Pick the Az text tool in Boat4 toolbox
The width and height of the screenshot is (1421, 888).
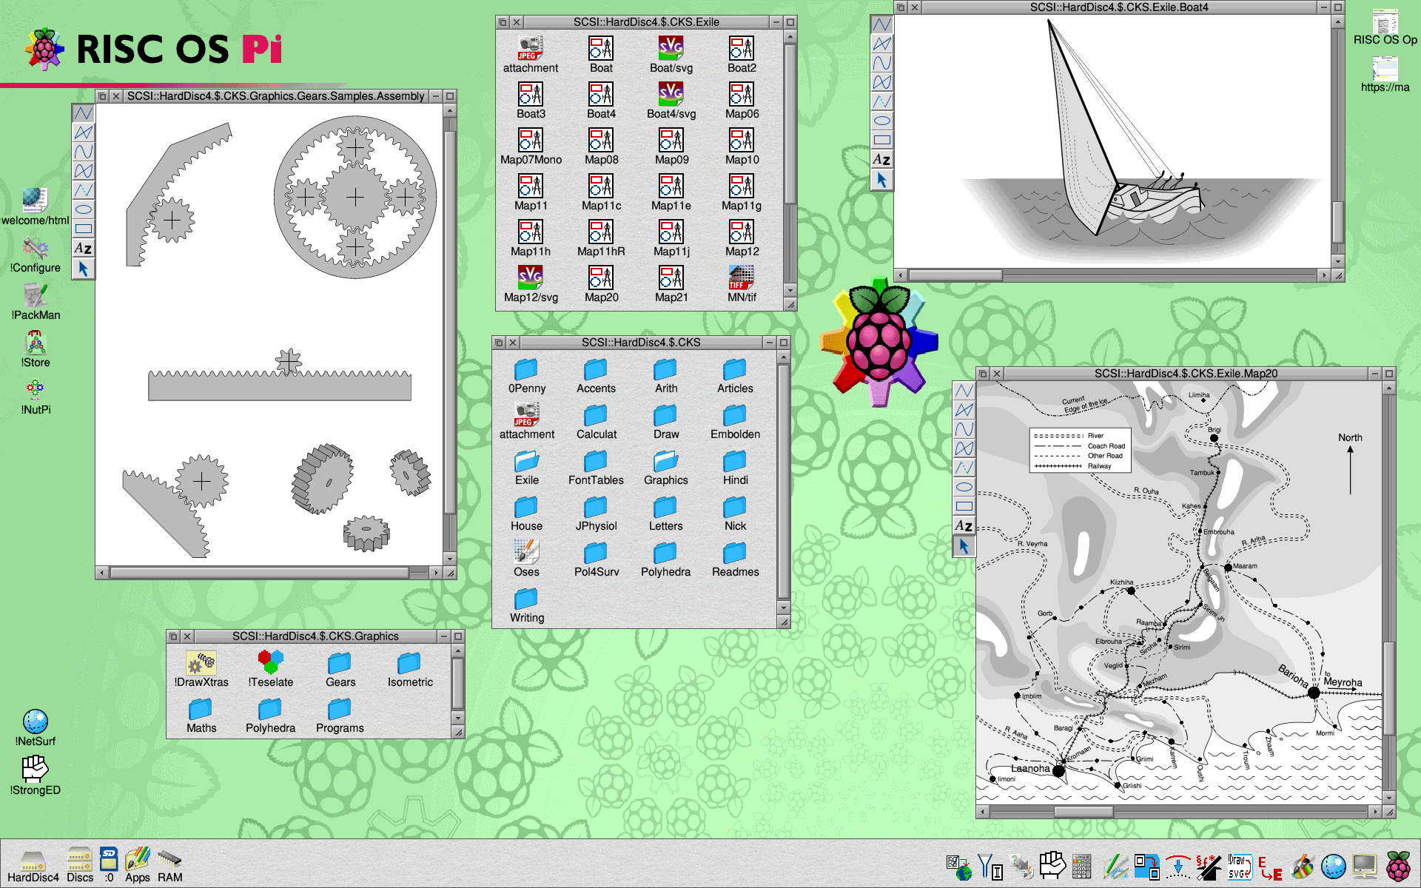pyautogui.click(x=881, y=159)
